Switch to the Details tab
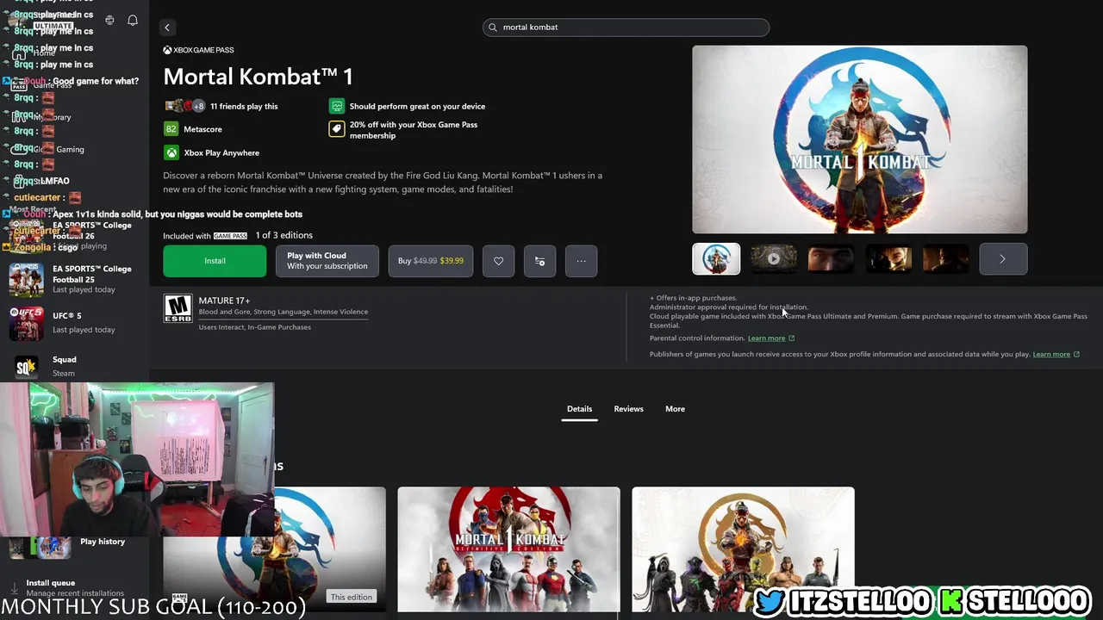1103x620 pixels. (579, 409)
